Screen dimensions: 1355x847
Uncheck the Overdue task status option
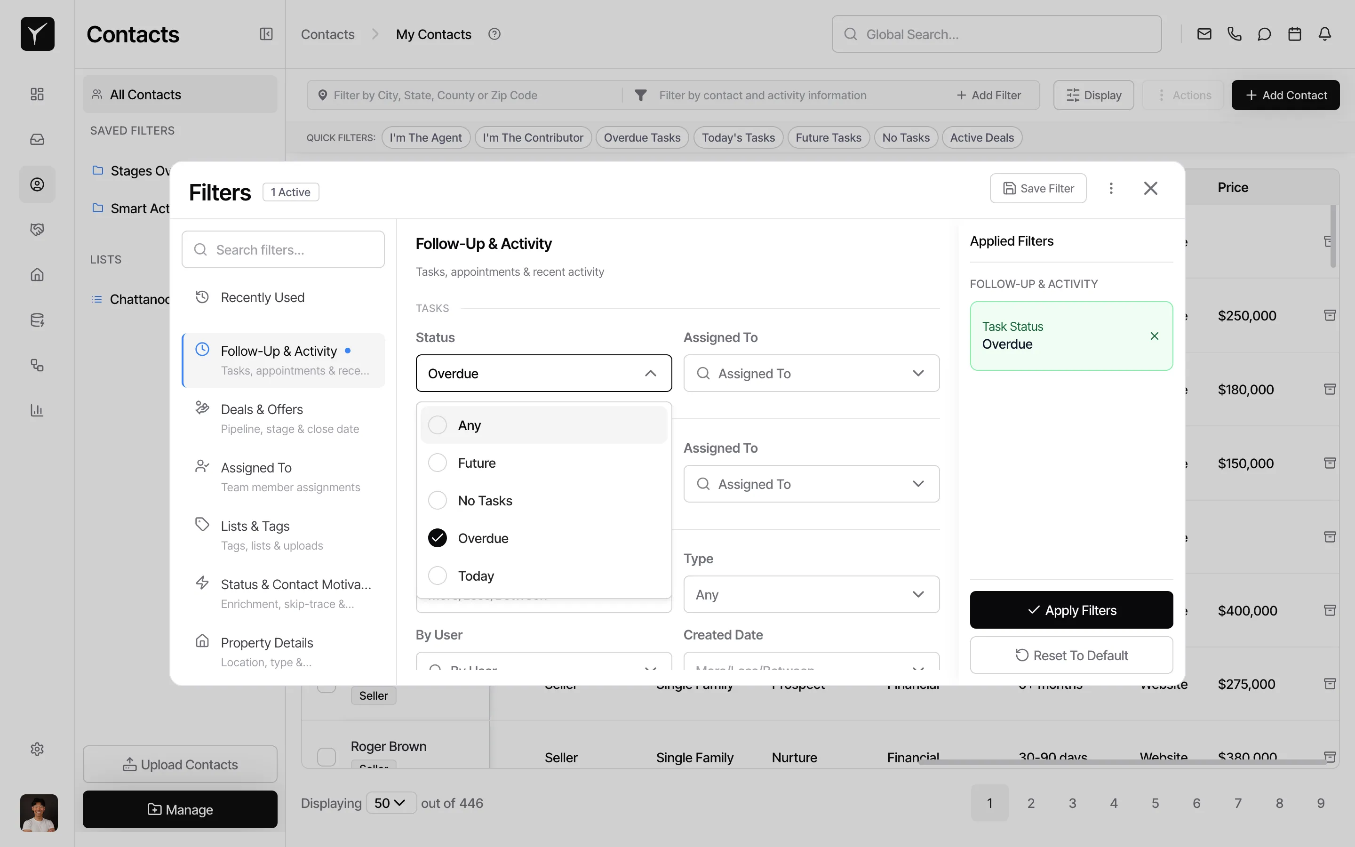[x=437, y=537]
